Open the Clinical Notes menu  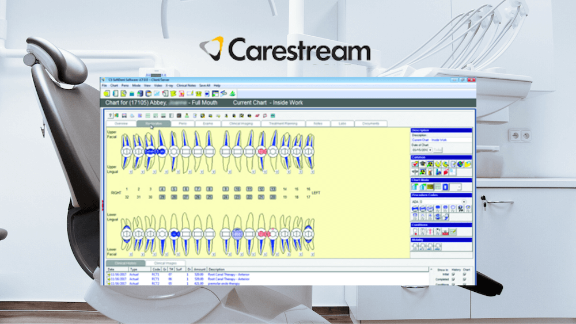pos(186,86)
